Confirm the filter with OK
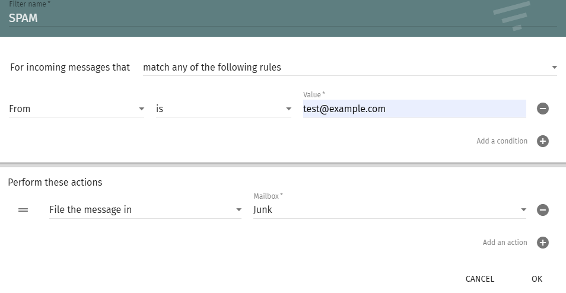Viewport: 566px width, 293px height. pyautogui.click(x=537, y=279)
